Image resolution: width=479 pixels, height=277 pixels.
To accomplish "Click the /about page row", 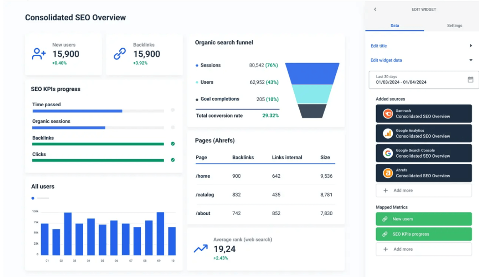I will point(265,213).
